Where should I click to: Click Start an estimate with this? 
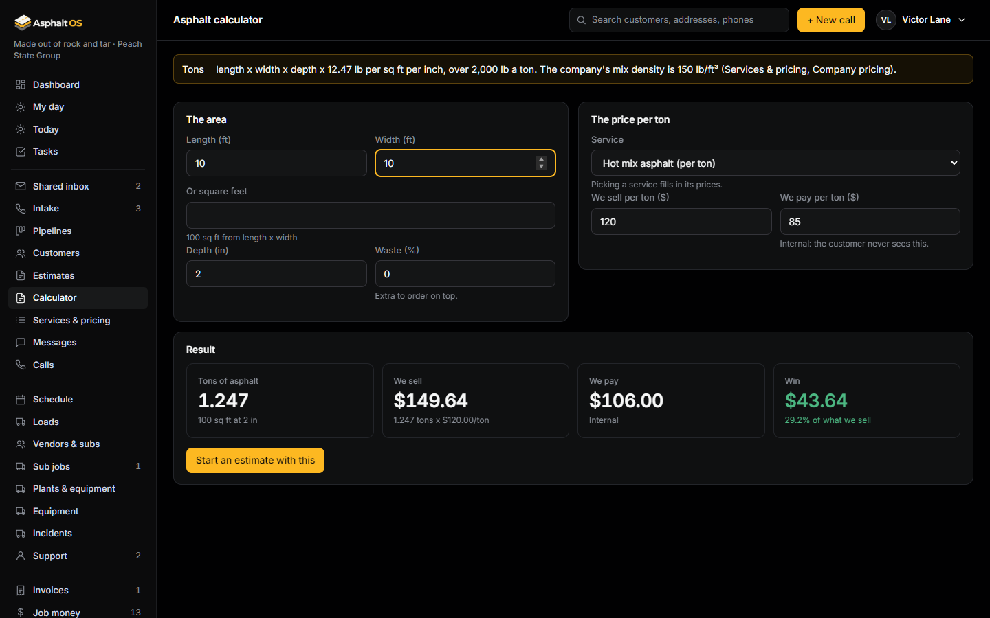(x=255, y=460)
